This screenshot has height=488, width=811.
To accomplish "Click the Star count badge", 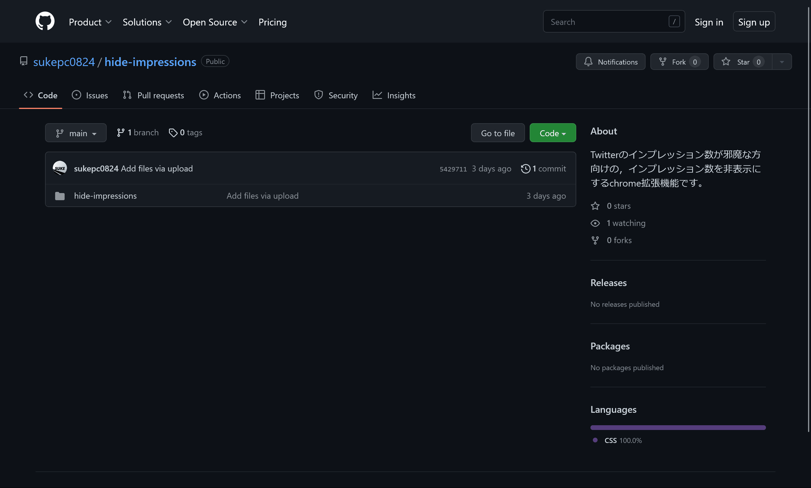I will click(758, 62).
